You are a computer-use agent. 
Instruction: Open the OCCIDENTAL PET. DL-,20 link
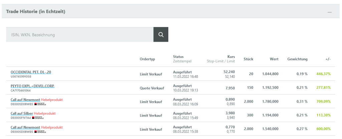pyautogui.click(x=31, y=72)
